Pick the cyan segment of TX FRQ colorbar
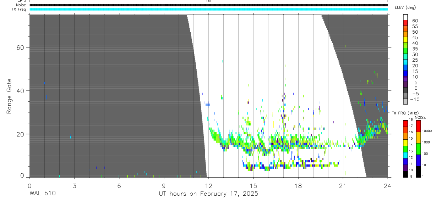 pos(405,155)
